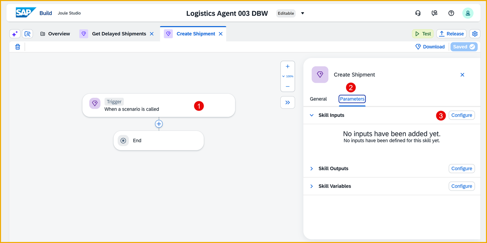Click the Release button
This screenshot has height=243, width=487.
point(451,34)
